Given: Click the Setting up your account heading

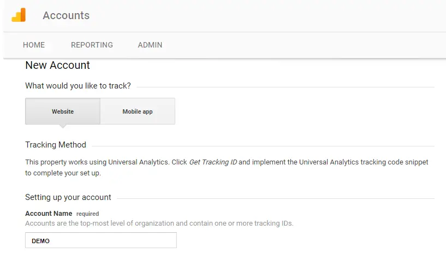Looking at the screenshot, I should coord(68,197).
